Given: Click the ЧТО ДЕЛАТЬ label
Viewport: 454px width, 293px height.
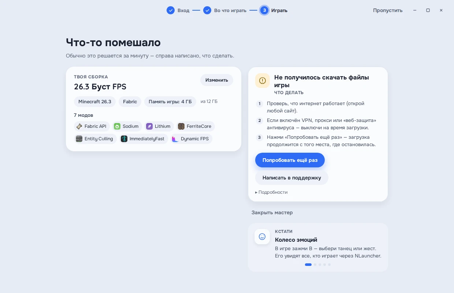Looking at the screenshot, I should pos(289,93).
